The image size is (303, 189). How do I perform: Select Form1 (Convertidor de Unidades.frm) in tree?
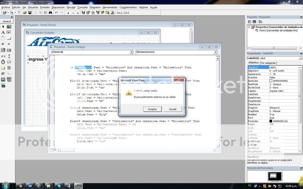278,31
